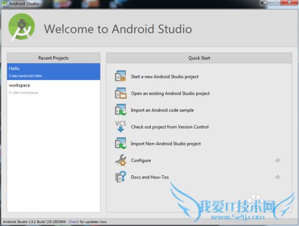Expand the Configure arrow
Screen dimensions: 299x226
(x=277, y=160)
